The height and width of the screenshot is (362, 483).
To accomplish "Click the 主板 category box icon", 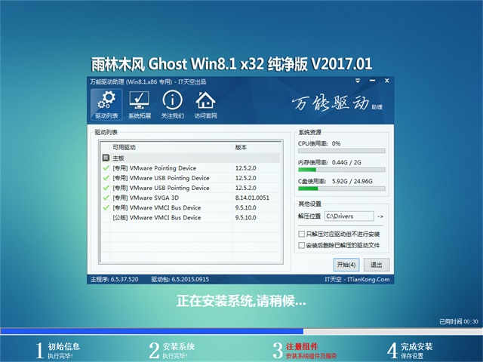I will click(106, 158).
